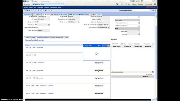180x101 pixels.
Task: Click the dark rectangular icon in Siebel toolbar
Action: (x=46, y=10)
